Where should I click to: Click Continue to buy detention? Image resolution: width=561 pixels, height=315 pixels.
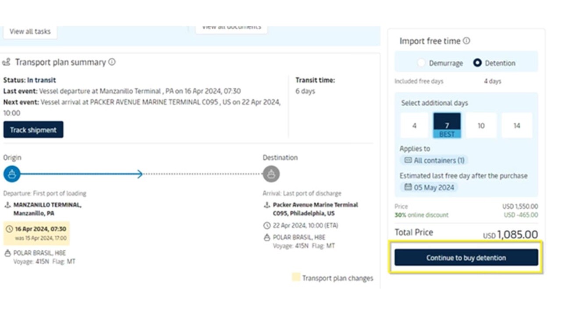(x=466, y=258)
